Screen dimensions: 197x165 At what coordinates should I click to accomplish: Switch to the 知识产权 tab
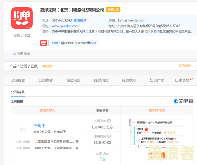[x=157, y=80]
